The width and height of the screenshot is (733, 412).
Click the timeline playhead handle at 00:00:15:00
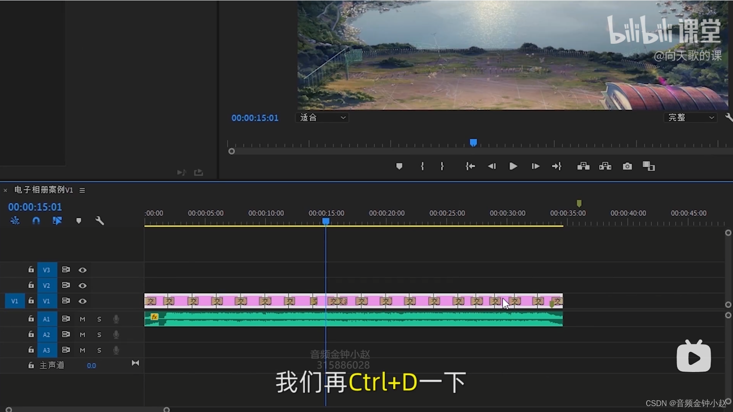point(326,221)
